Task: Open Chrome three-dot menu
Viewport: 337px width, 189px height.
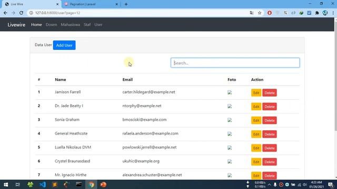Action: click(x=333, y=13)
